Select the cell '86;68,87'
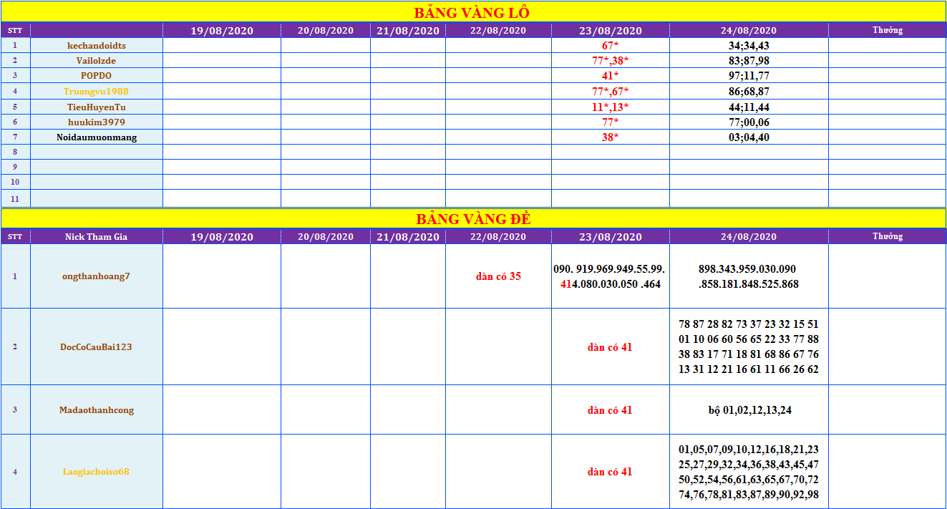The image size is (947, 509). [749, 91]
